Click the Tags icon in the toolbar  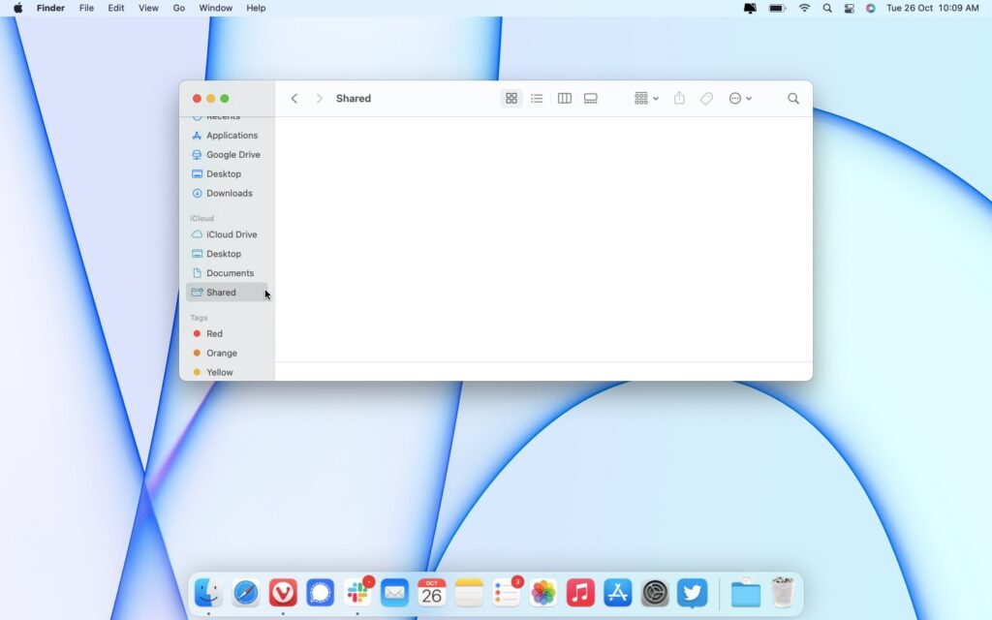click(706, 98)
